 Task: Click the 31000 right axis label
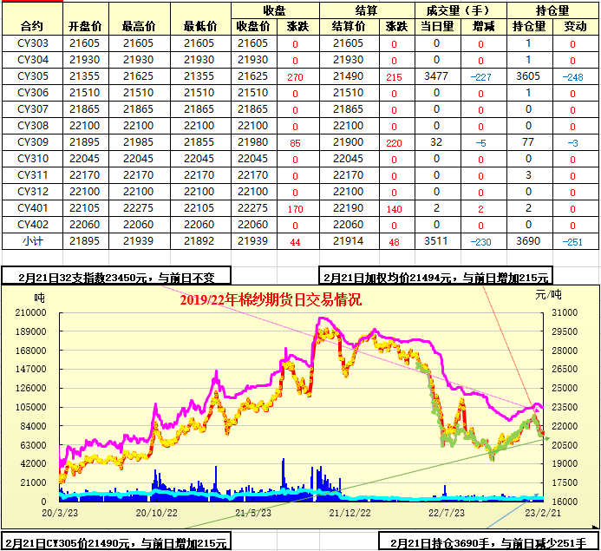click(x=563, y=312)
